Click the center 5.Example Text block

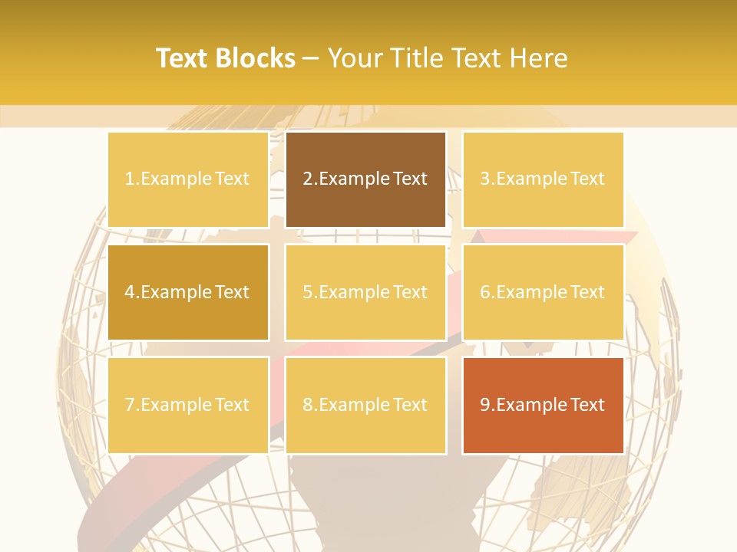tap(365, 292)
